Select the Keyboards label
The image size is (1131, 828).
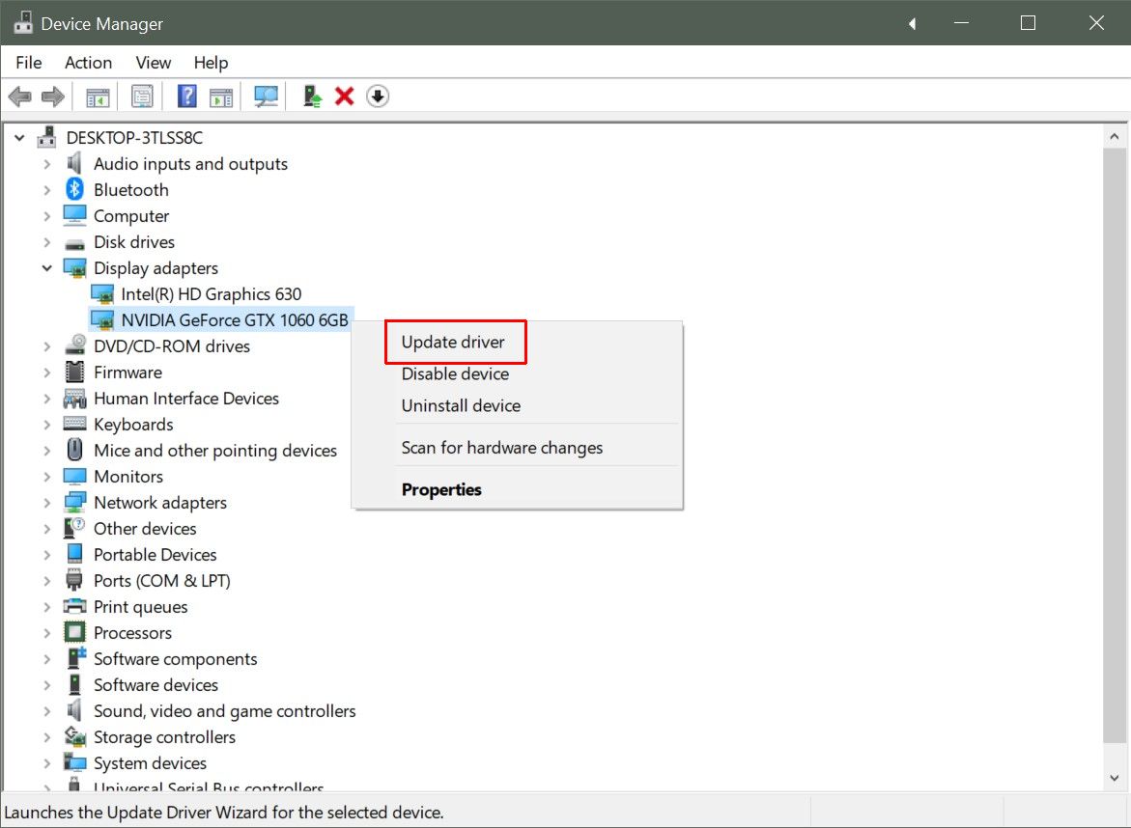coord(133,425)
